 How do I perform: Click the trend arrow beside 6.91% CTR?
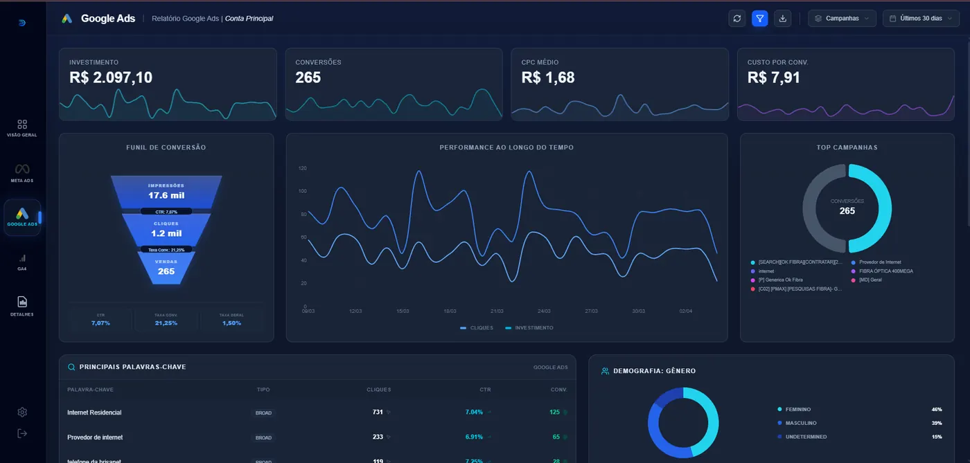pyautogui.click(x=489, y=437)
